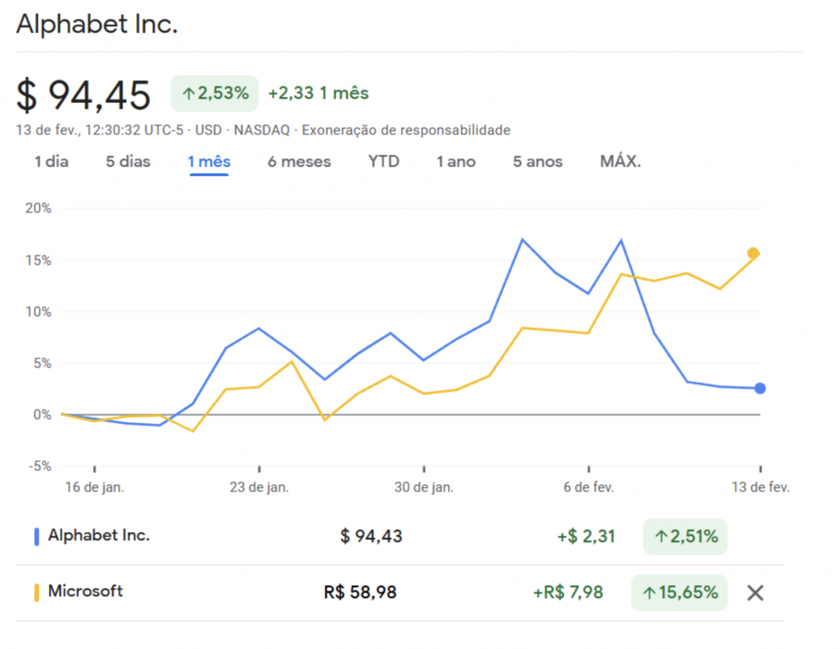Show the 1 ano chart range
The width and height of the screenshot is (840, 649).
tap(456, 162)
